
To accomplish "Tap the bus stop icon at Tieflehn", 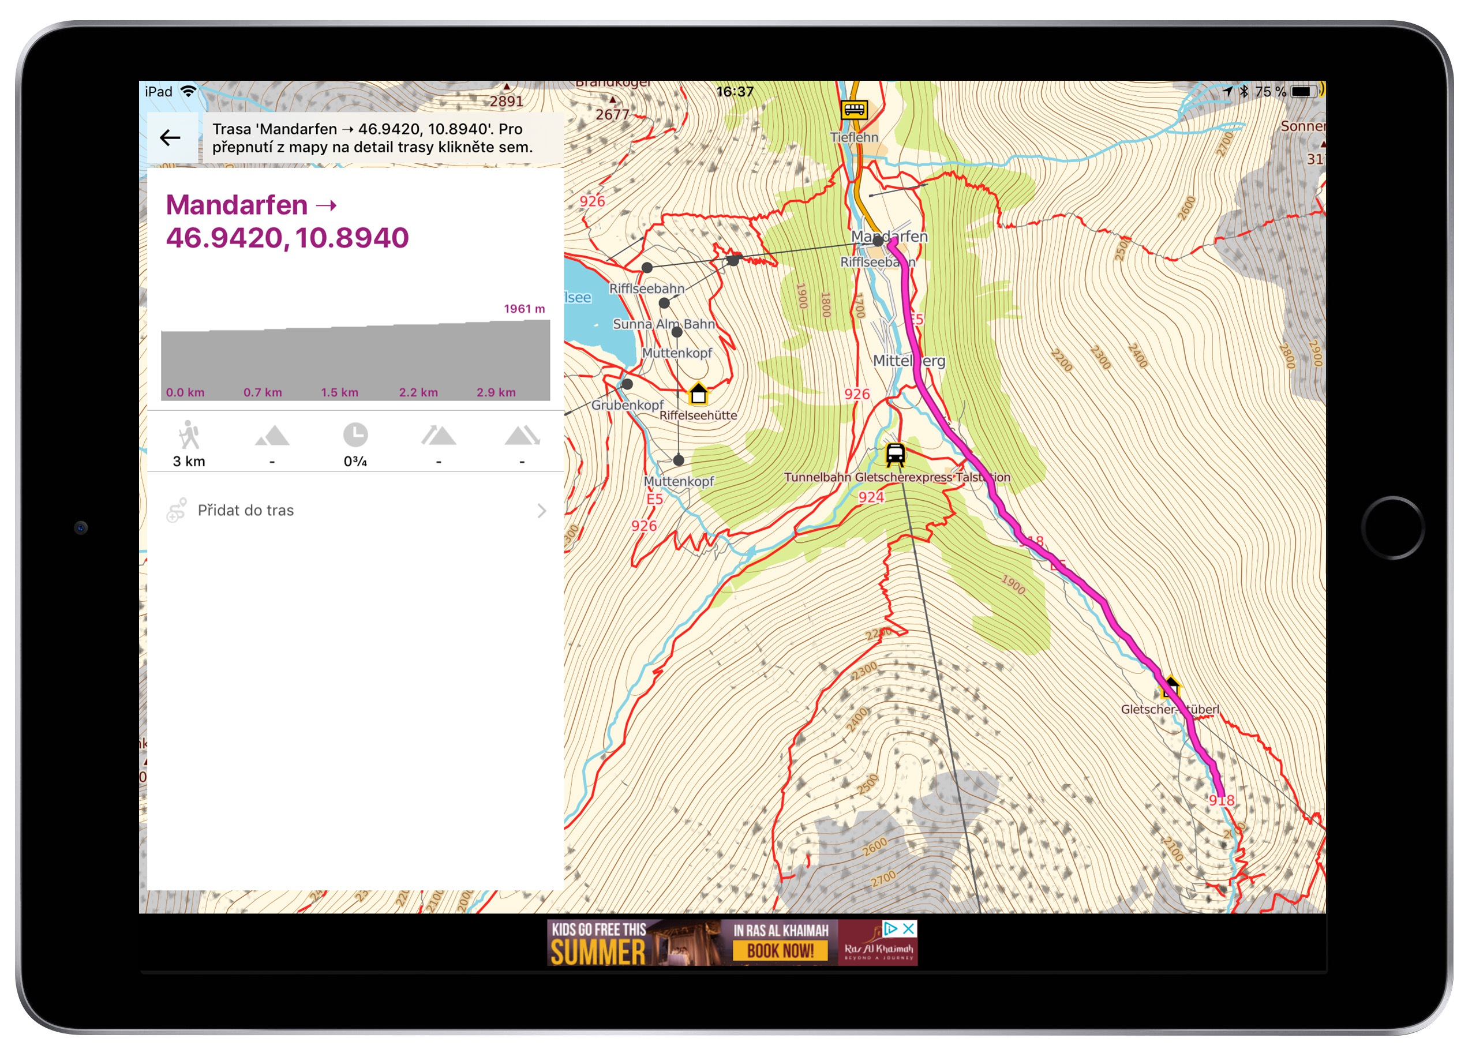I will coord(855,109).
